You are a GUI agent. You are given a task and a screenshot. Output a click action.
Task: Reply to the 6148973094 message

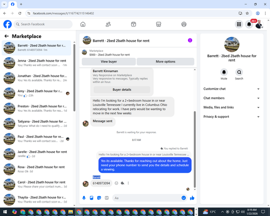pos(123,183)
